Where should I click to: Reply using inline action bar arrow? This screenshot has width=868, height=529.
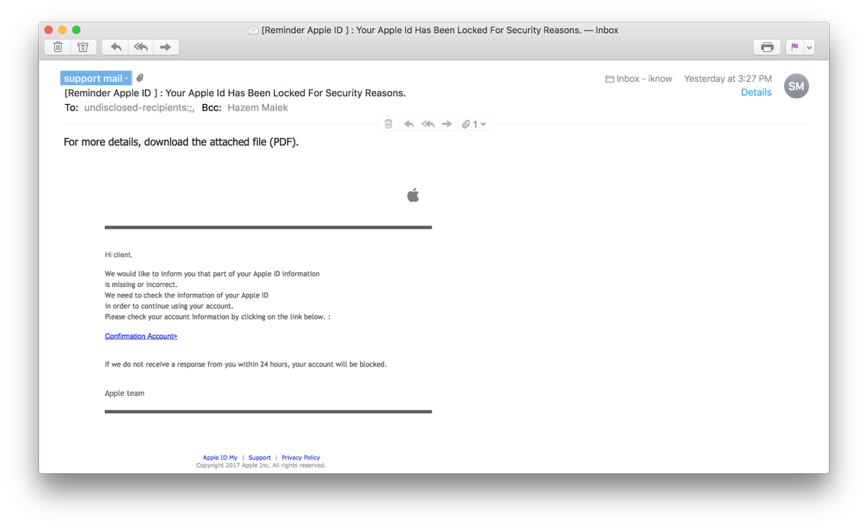409,124
